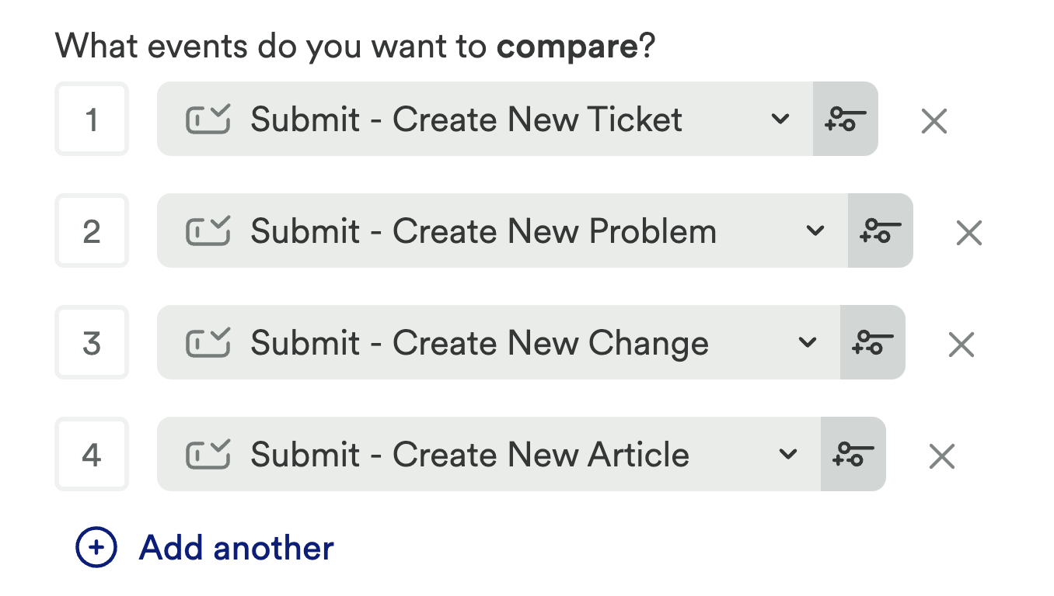The height and width of the screenshot is (596, 1054).
Task: Expand the Create New Article dropdown arrow
Action: (788, 455)
